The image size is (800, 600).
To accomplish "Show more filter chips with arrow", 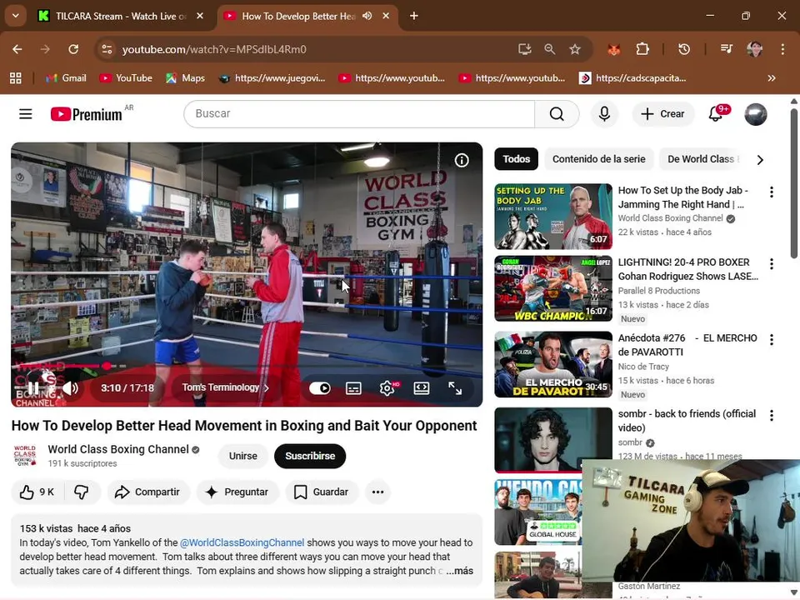I will tap(760, 160).
